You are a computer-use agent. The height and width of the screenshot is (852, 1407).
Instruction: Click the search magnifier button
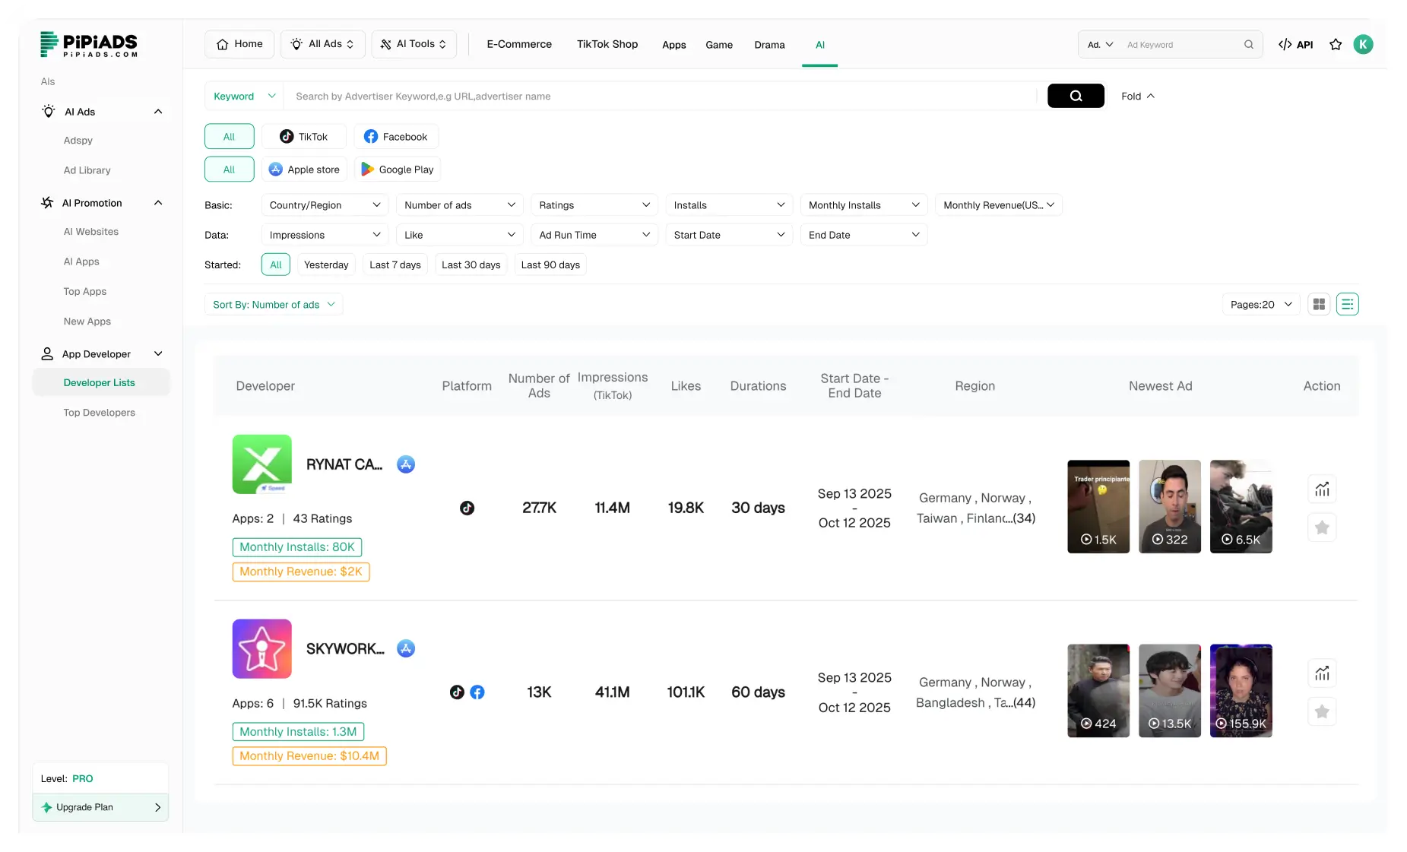(x=1076, y=96)
